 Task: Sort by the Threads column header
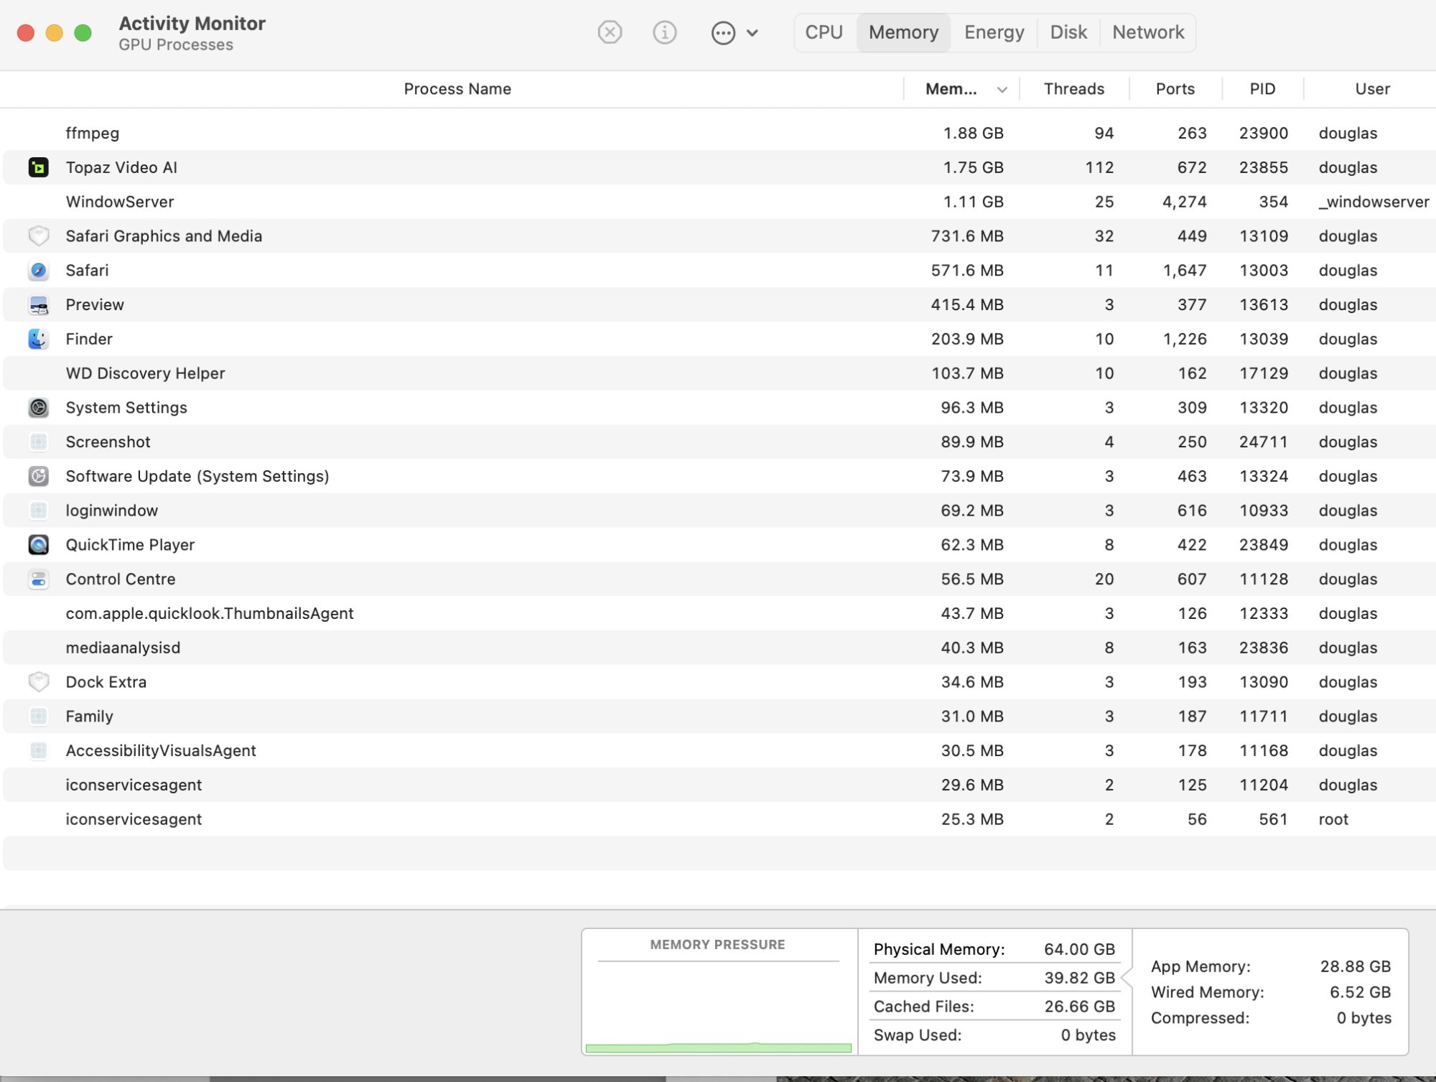[x=1073, y=89]
